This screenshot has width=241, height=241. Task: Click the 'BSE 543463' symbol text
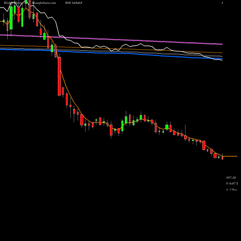[x=74, y=3]
